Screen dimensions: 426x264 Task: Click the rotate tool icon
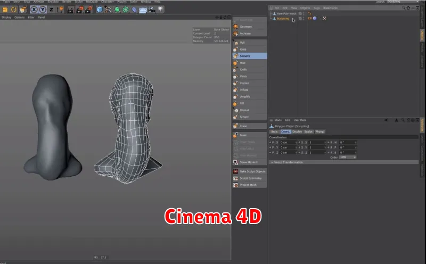click(x=14, y=10)
